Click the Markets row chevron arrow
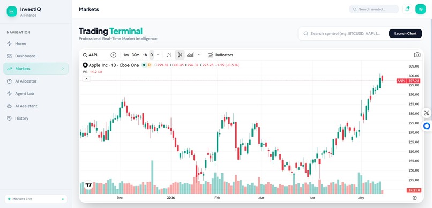 63,69
